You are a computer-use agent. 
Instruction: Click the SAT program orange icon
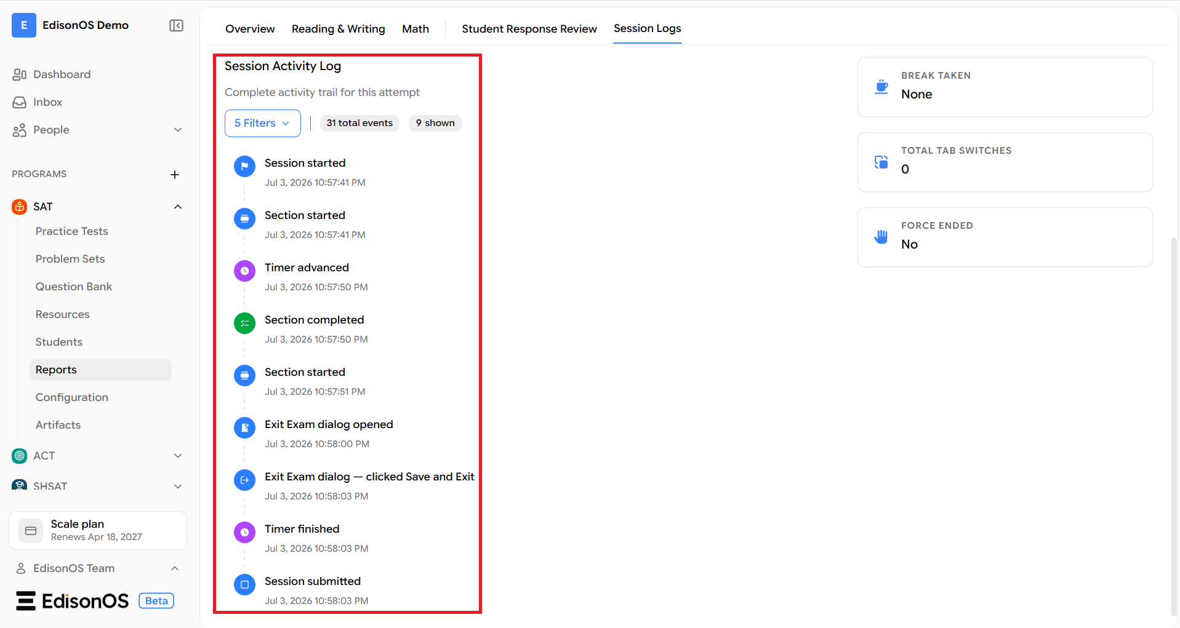[x=20, y=207]
